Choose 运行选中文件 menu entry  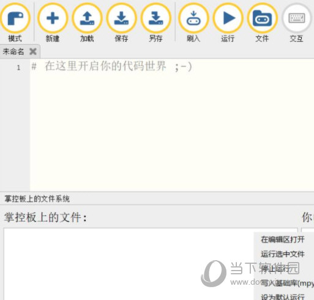tap(283, 254)
